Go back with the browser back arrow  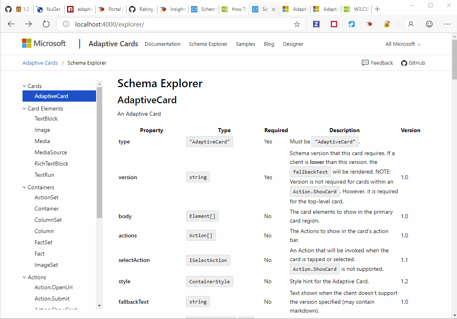click(x=11, y=24)
